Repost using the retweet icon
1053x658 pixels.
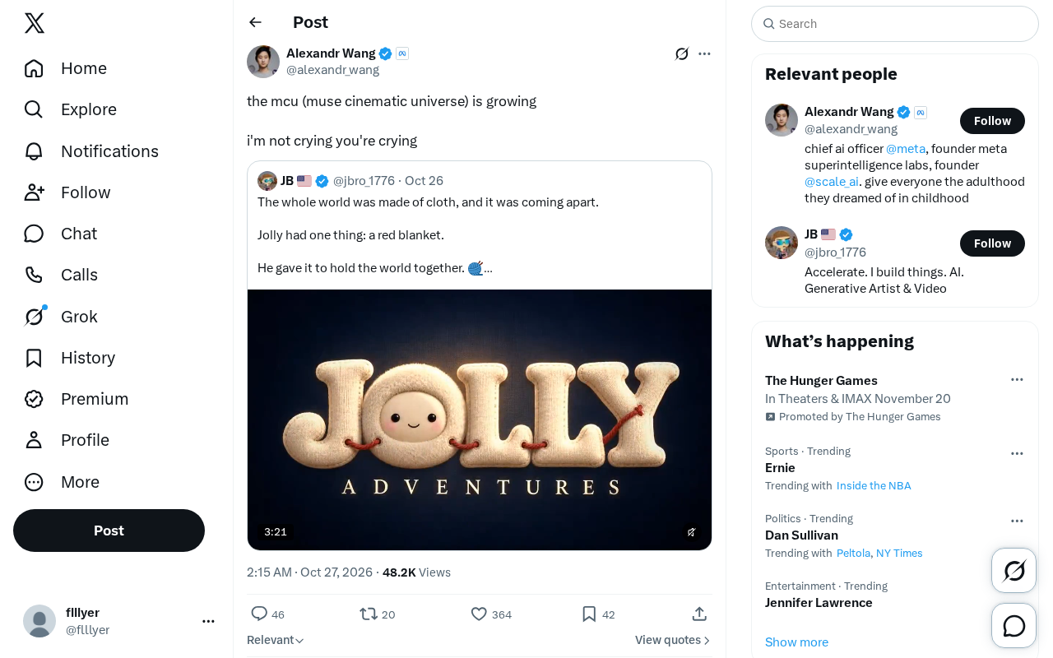369,614
